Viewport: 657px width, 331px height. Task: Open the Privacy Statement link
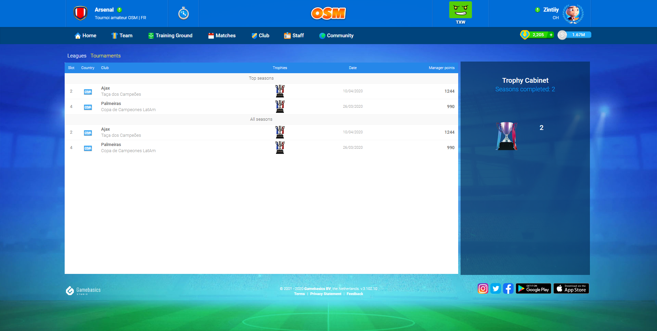326,294
